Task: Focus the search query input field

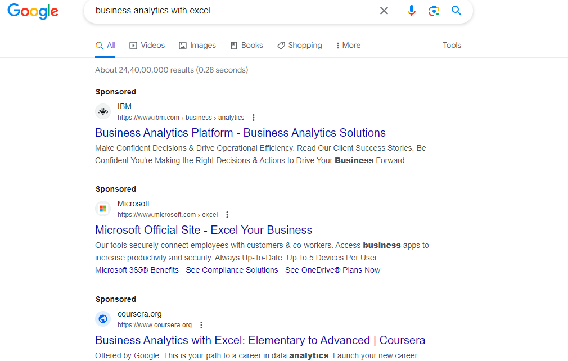Action: tap(232, 11)
